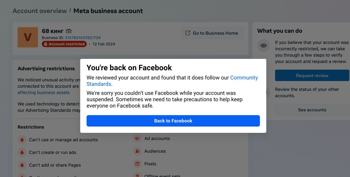Open affecting business assets link
The image size is (350, 177).
pyautogui.click(x=43, y=92)
